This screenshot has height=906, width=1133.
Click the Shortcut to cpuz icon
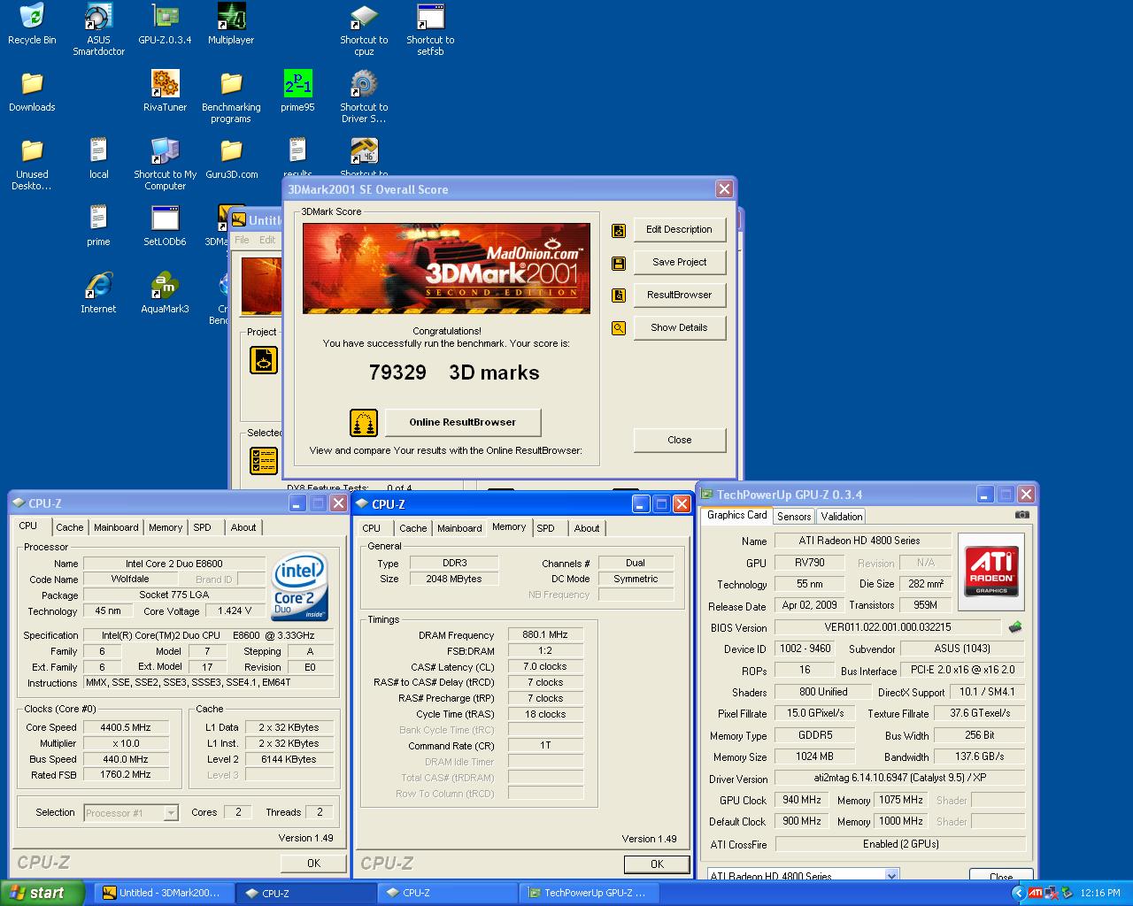(x=364, y=28)
